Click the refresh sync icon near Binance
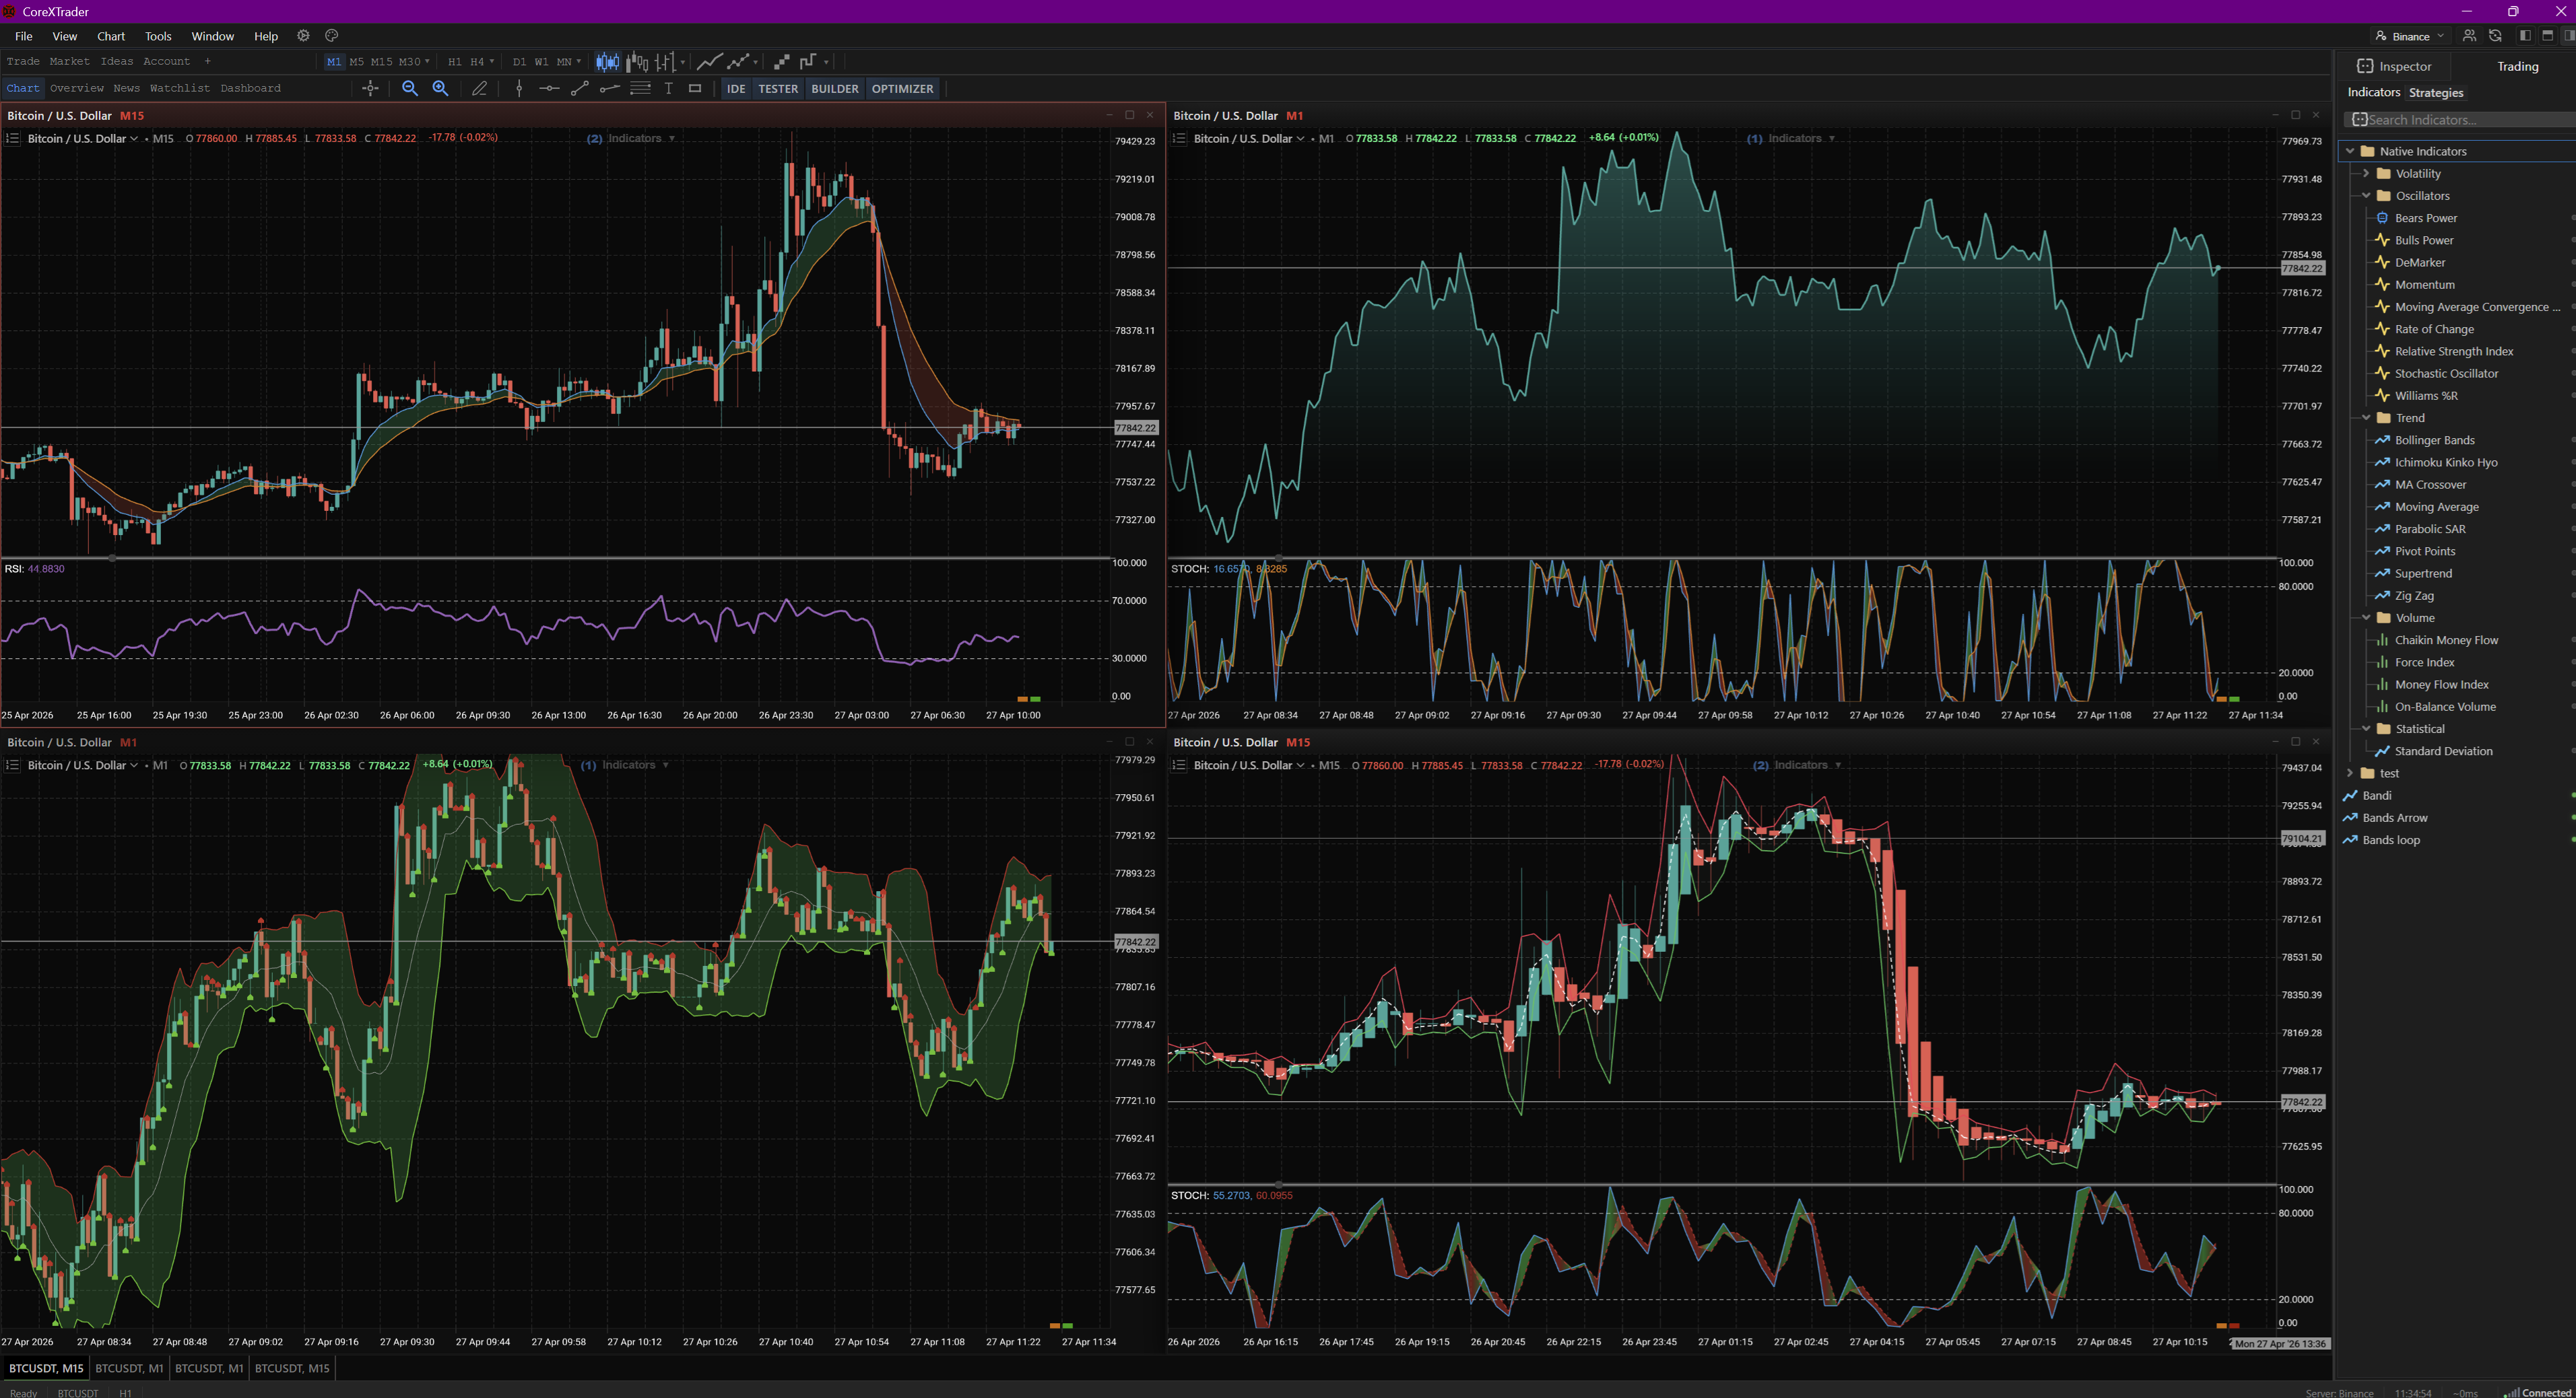The height and width of the screenshot is (1398, 2576). point(2495,36)
